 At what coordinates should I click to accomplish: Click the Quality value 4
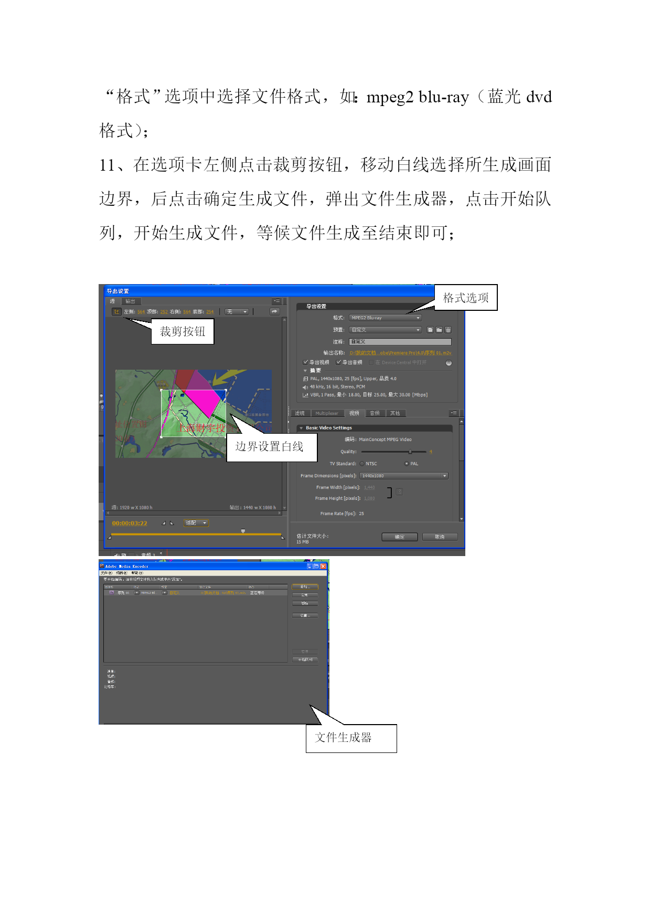point(431,452)
